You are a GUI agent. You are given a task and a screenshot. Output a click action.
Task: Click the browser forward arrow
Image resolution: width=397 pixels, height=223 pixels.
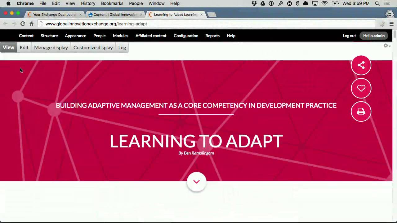[x=14, y=24]
